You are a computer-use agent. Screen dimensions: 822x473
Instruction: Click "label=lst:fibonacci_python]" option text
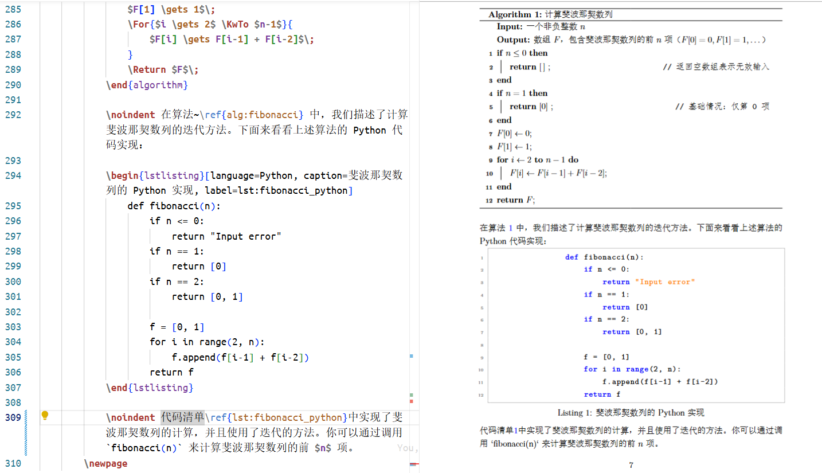coord(279,191)
